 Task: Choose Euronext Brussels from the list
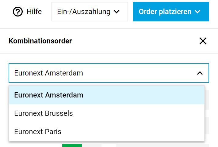44,113
